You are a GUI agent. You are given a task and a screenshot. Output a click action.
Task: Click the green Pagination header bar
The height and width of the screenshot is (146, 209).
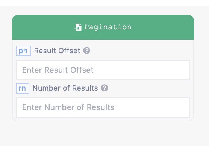tap(103, 27)
